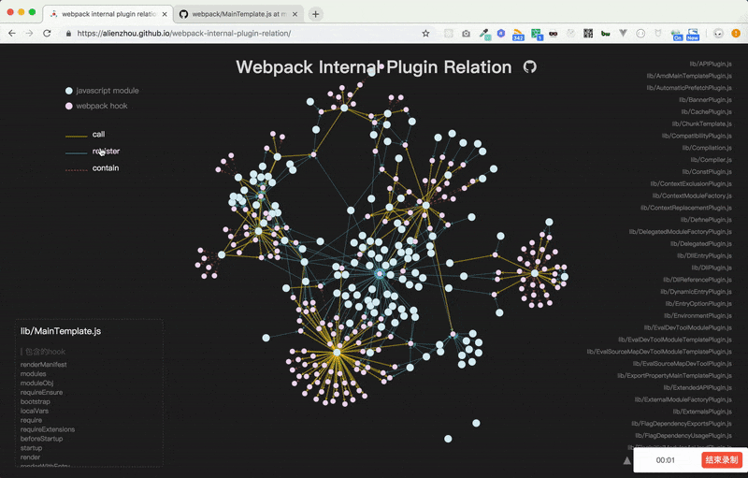
Task: Open the GitHub icon beside the page title
Action: click(x=529, y=66)
